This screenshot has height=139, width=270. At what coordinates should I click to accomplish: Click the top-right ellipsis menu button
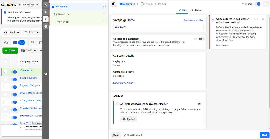(x=266, y=4)
